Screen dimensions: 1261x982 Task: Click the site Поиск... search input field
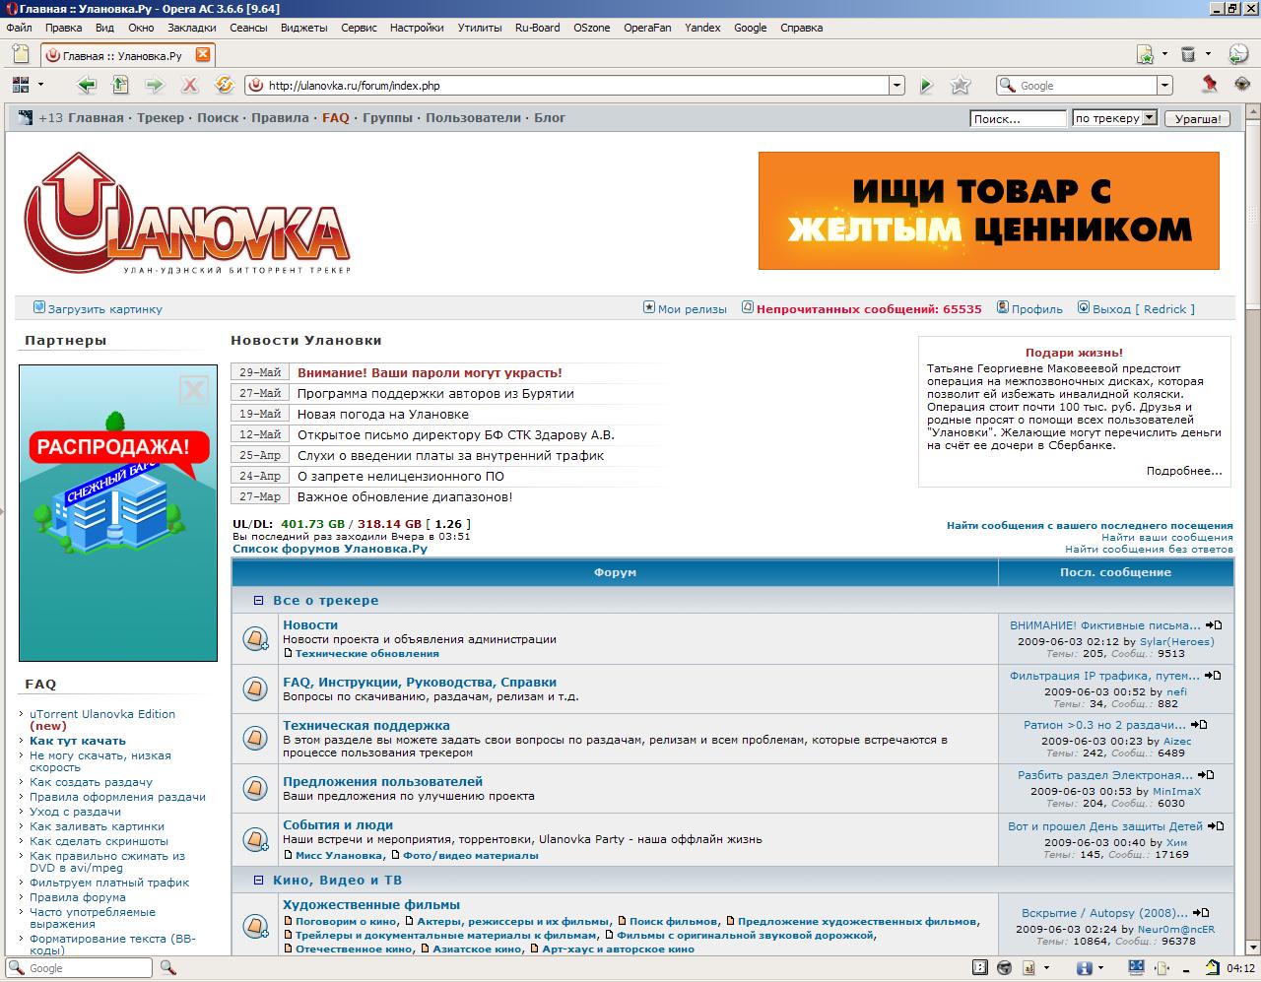(1017, 118)
